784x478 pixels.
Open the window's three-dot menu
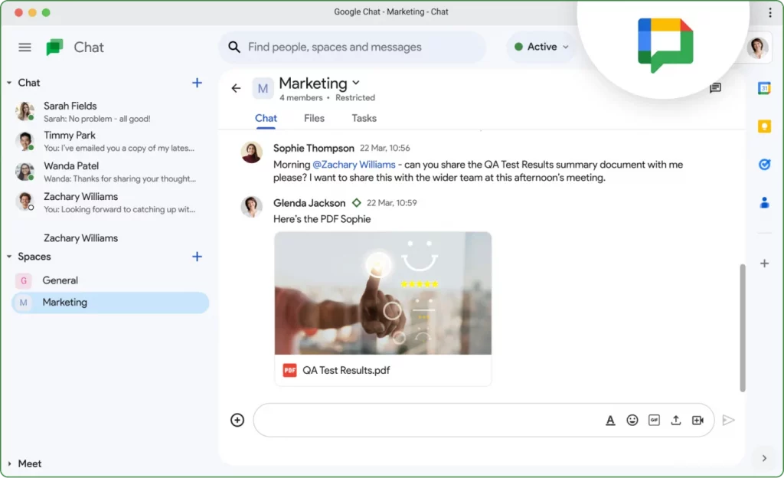770,12
